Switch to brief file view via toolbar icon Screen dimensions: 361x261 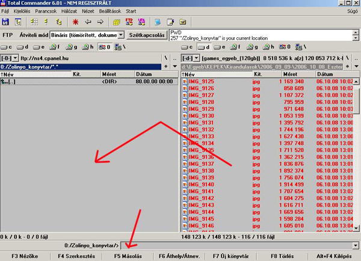(34, 22)
